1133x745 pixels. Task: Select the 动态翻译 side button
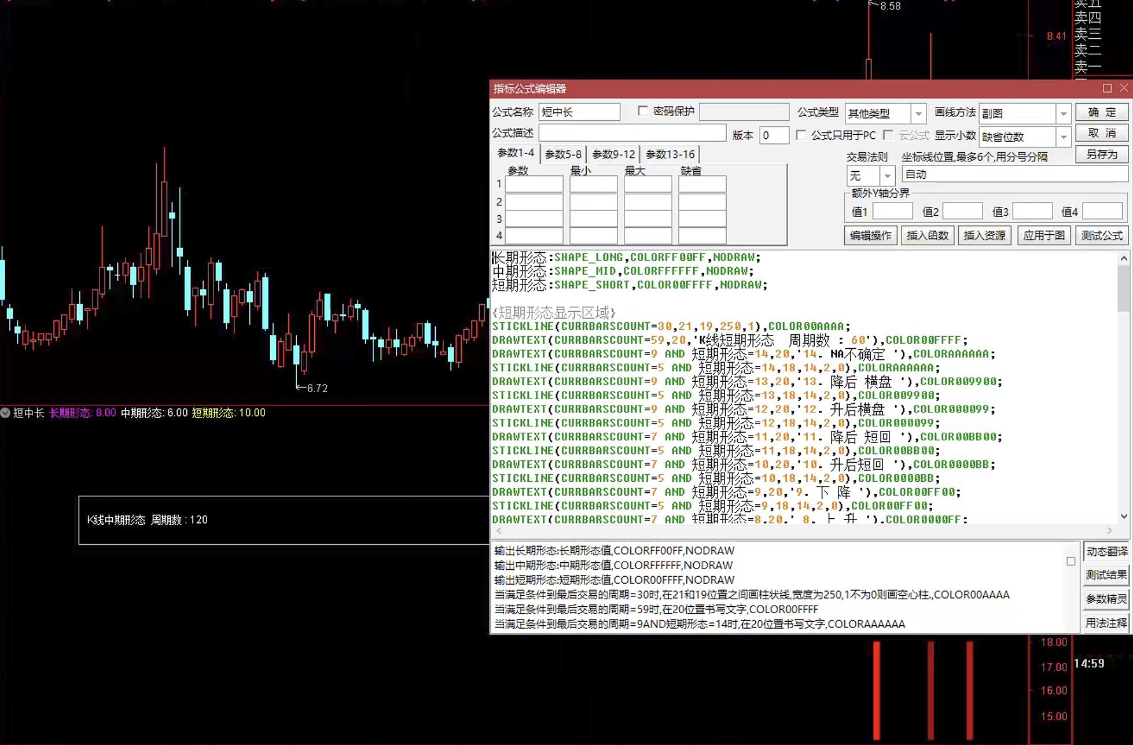point(1106,551)
